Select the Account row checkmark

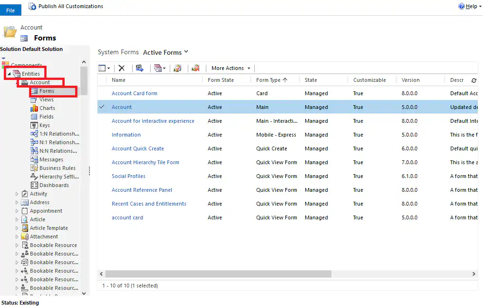point(102,107)
